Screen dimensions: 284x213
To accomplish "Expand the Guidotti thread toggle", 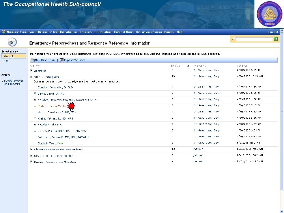I will (x=35, y=143).
